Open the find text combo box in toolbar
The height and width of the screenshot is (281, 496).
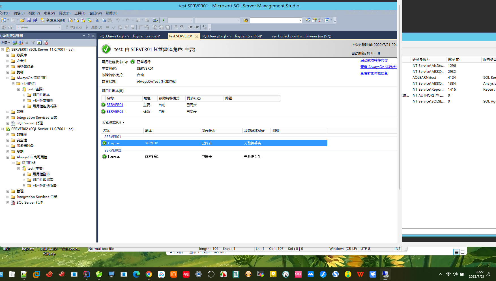276,20
